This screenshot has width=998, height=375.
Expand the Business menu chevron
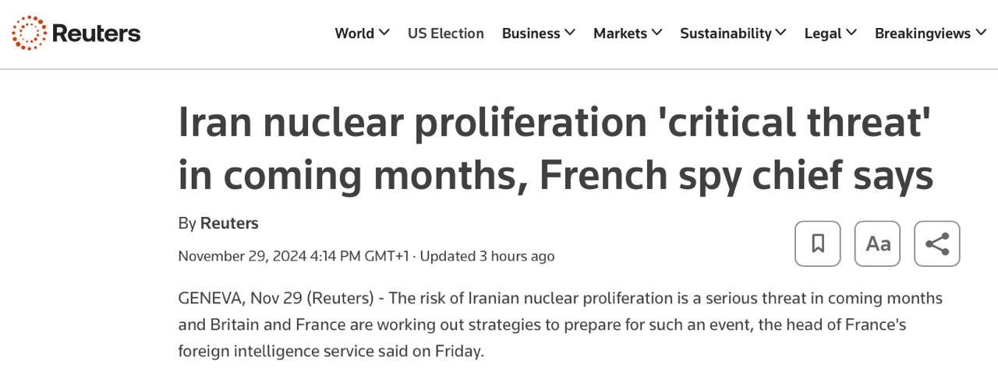pyautogui.click(x=570, y=33)
